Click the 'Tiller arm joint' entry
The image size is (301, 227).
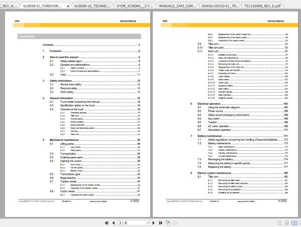tap(216, 48)
